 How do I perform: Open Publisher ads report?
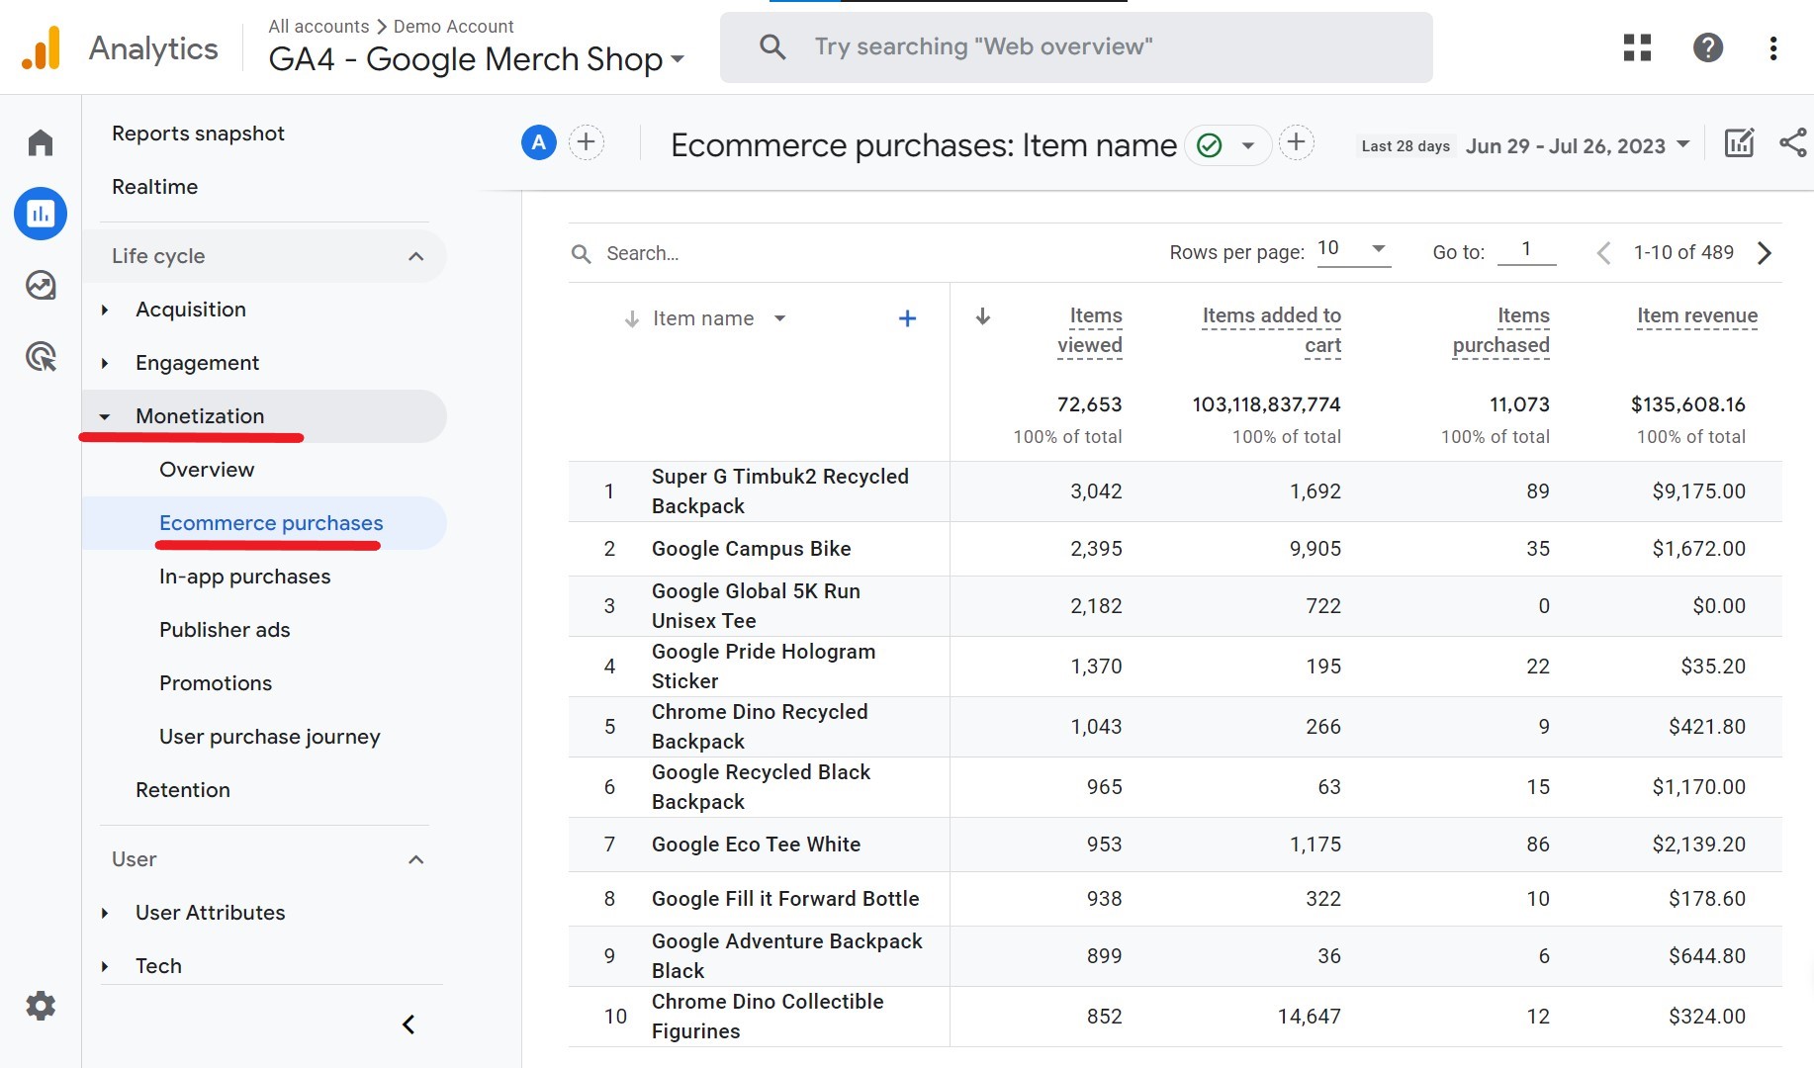point(225,630)
